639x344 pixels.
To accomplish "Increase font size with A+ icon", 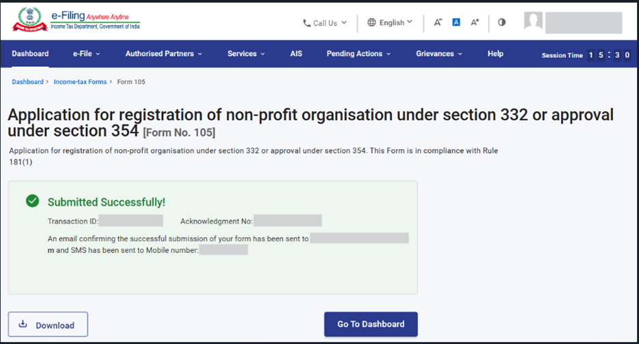I will point(475,22).
